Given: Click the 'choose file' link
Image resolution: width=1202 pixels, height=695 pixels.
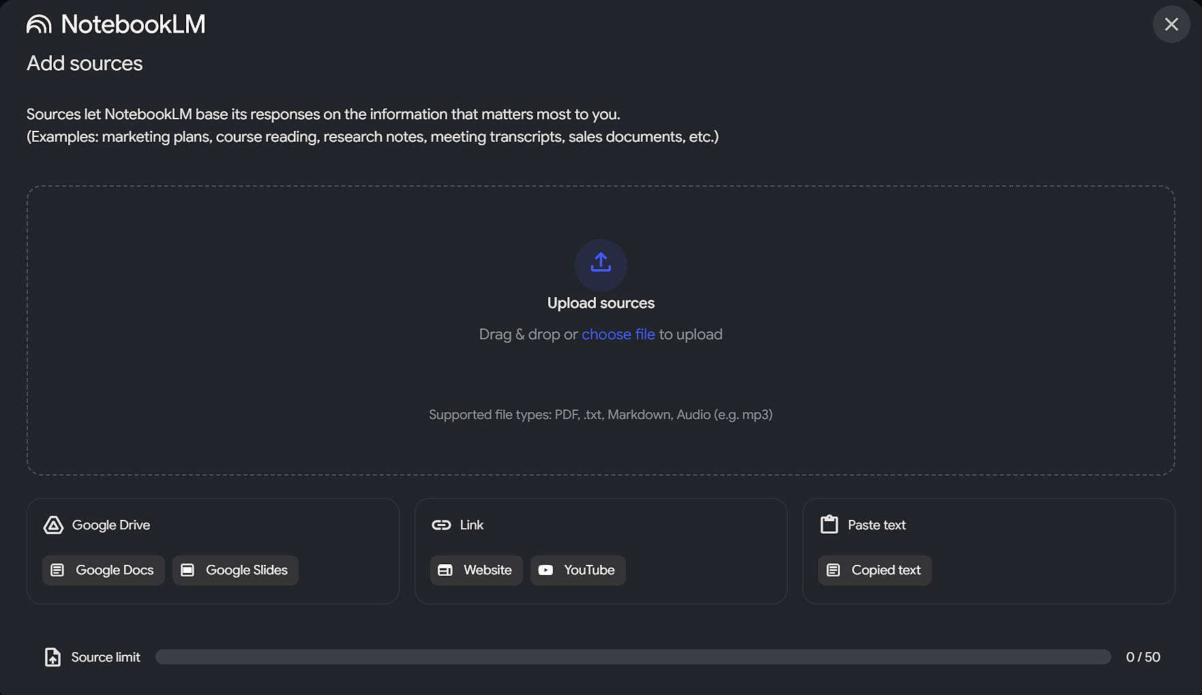Looking at the screenshot, I should point(618,335).
